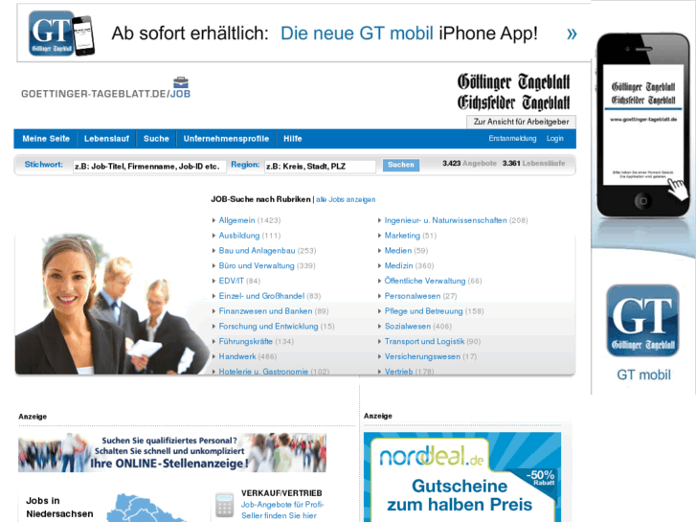Viewport: 696px width, 522px height.
Task: Open the Personalwesen job category
Action: 413,296
